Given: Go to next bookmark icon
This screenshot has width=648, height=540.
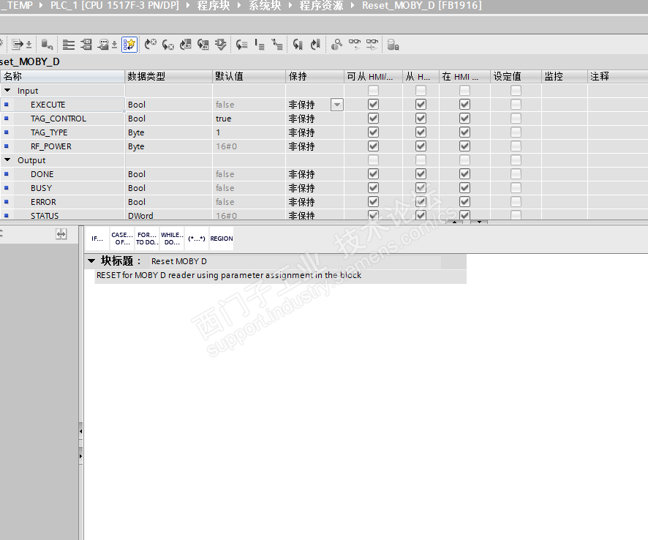Looking at the screenshot, I should (315, 44).
